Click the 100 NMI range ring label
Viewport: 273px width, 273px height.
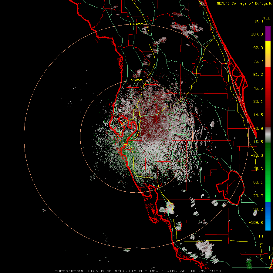click(136, 24)
